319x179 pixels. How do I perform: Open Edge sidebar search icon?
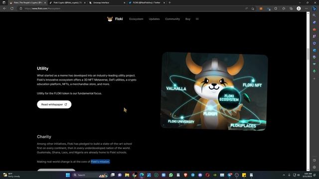click(x=315, y=15)
